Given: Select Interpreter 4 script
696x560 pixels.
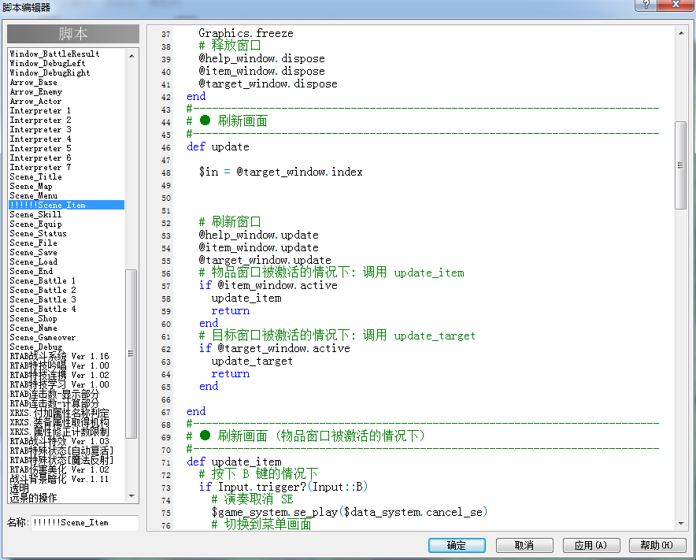Looking at the screenshot, I should tap(40, 139).
